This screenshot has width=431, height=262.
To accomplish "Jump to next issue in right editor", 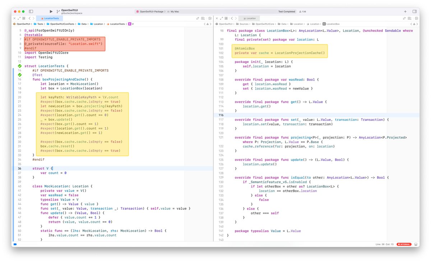I will 417,24.
